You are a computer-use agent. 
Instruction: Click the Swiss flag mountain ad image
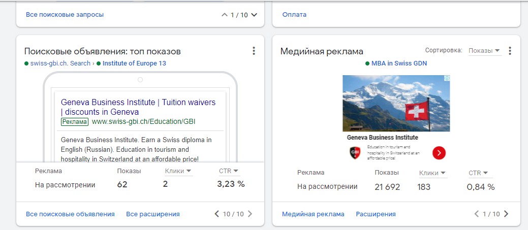tap(396, 103)
